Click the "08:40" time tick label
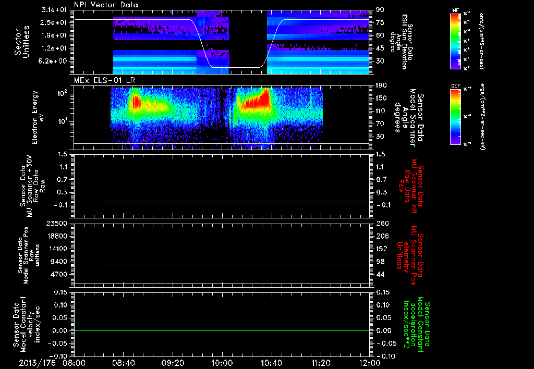This screenshot has width=534, height=369. click(124, 363)
